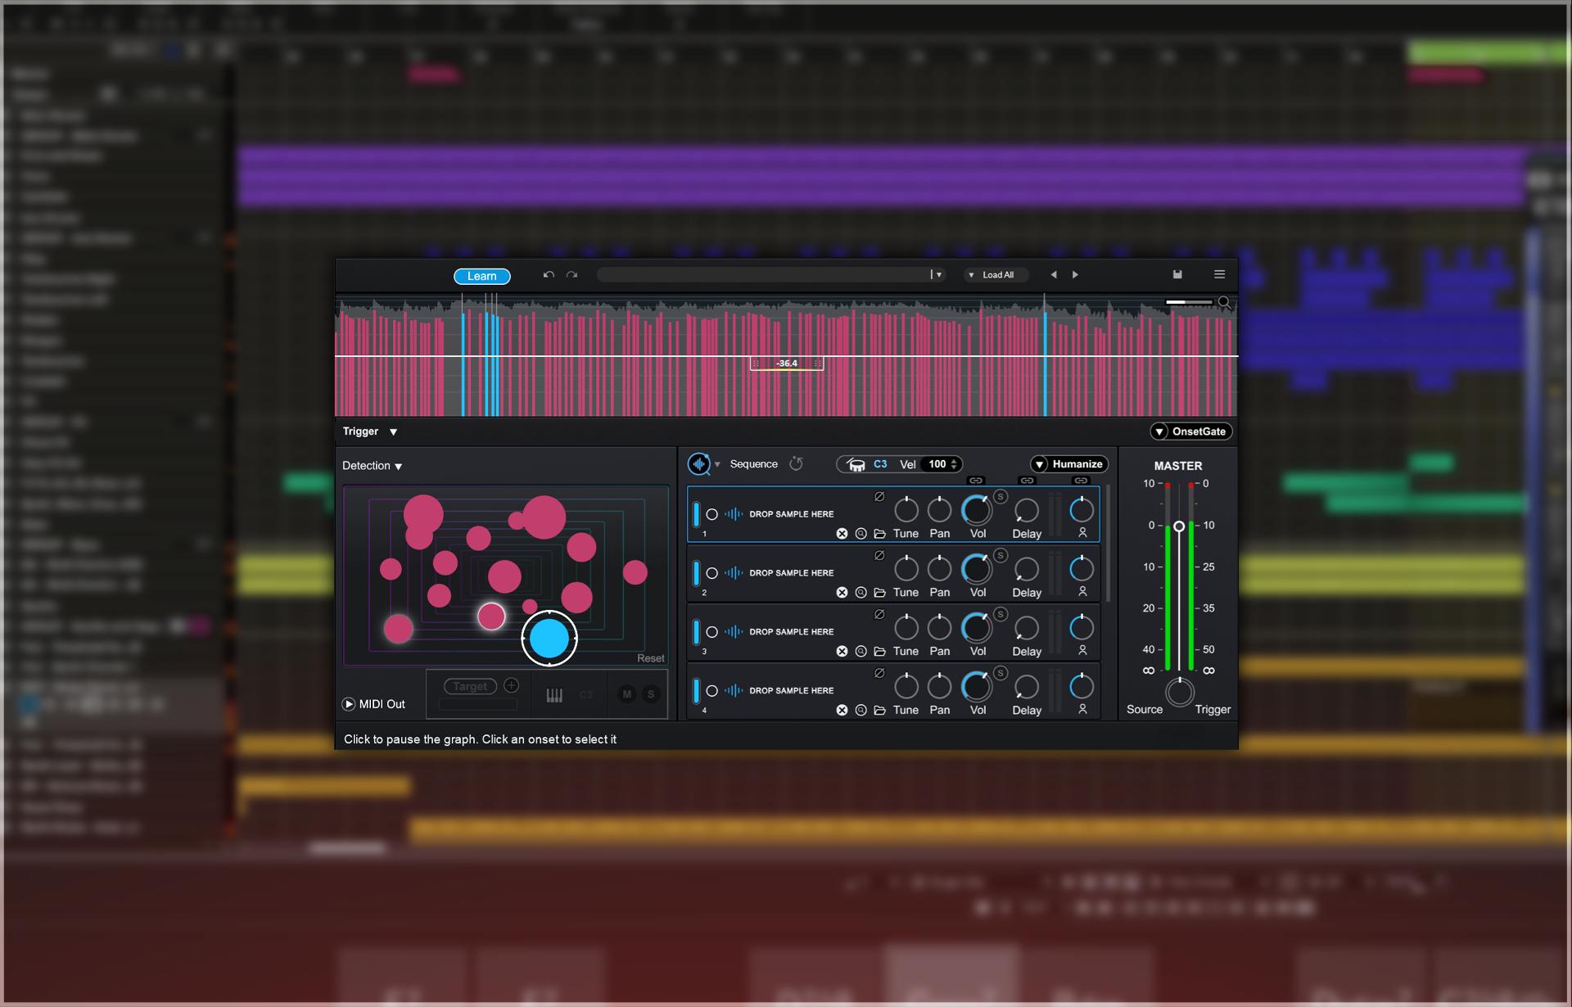The width and height of the screenshot is (1572, 1007).
Task: Click the circle radio button in slot 3
Action: pyautogui.click(x=711, y=632)
